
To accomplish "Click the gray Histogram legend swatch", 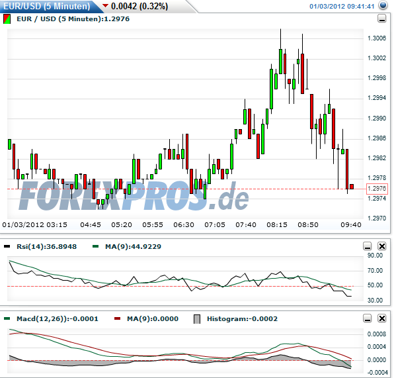I will point(197,319).
